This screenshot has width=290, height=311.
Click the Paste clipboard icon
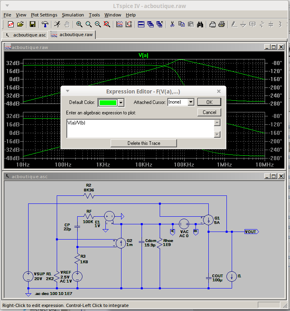tap(191, 24)
